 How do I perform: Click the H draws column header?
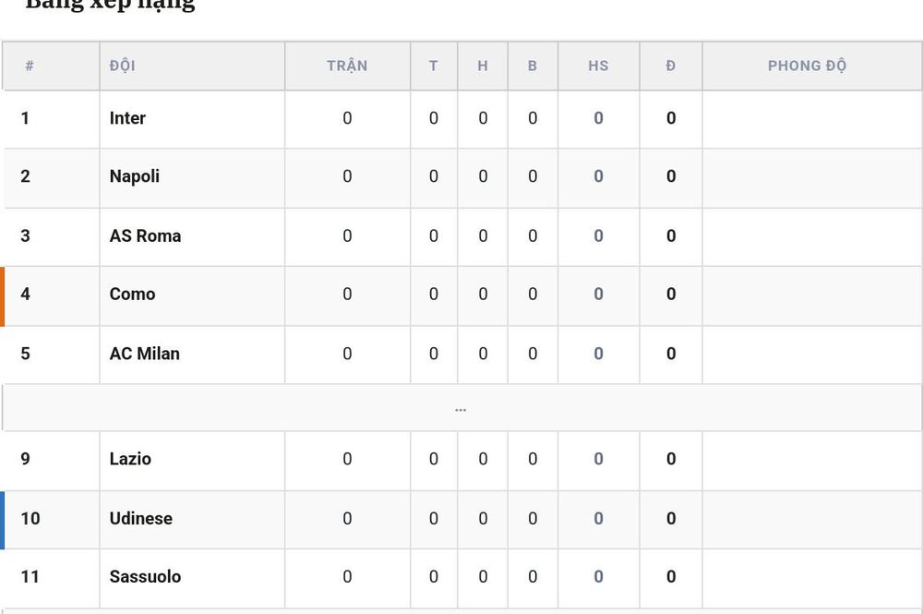tap(483, 66)
